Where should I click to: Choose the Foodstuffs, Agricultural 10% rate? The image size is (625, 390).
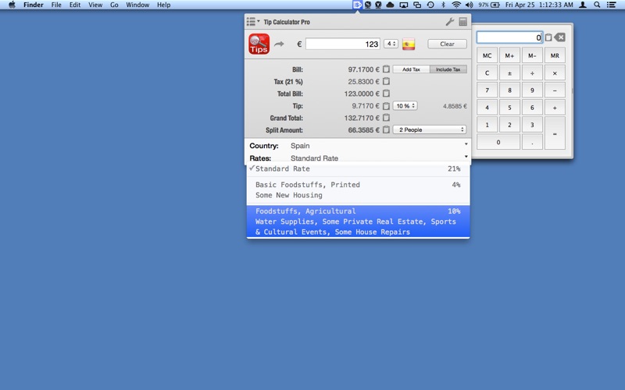pos(358,222)
